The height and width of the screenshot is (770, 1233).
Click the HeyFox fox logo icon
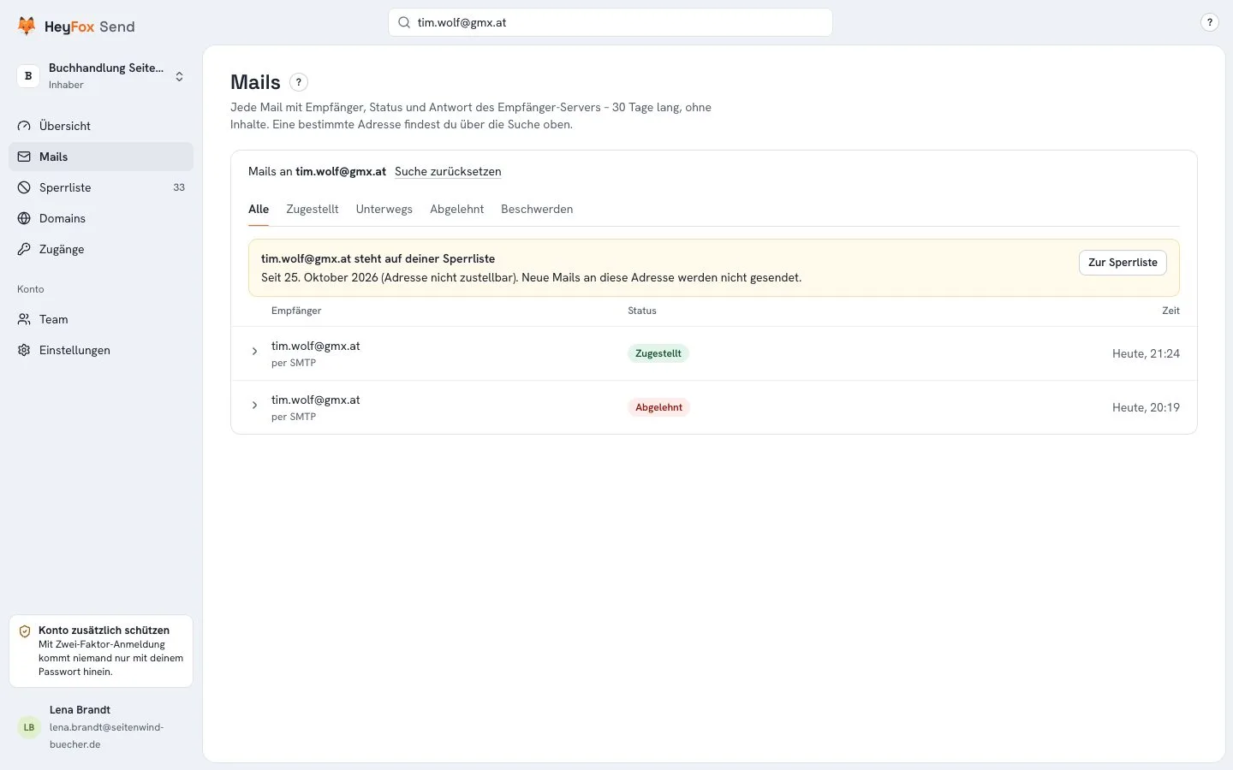tap(27, 26)
